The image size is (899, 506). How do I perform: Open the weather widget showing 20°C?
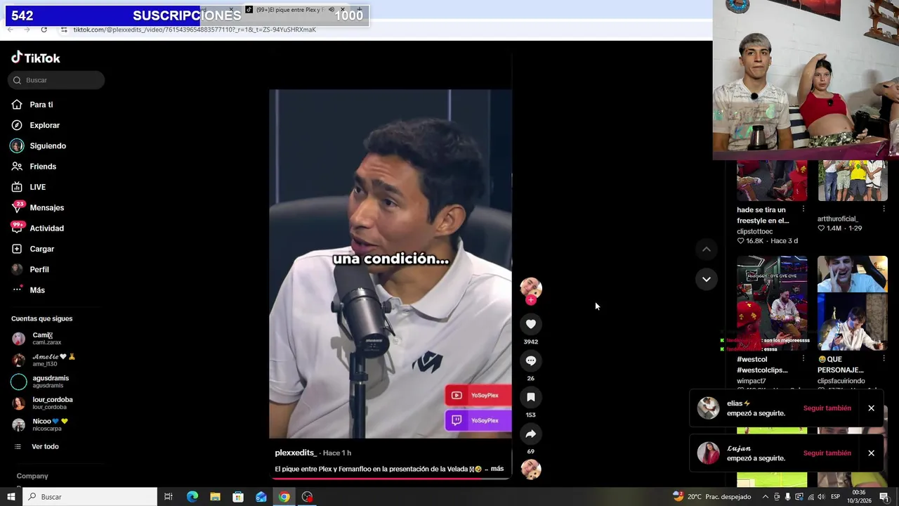click(712, 497)
